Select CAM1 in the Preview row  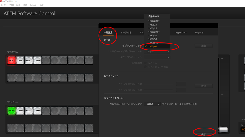click(12, 111)
